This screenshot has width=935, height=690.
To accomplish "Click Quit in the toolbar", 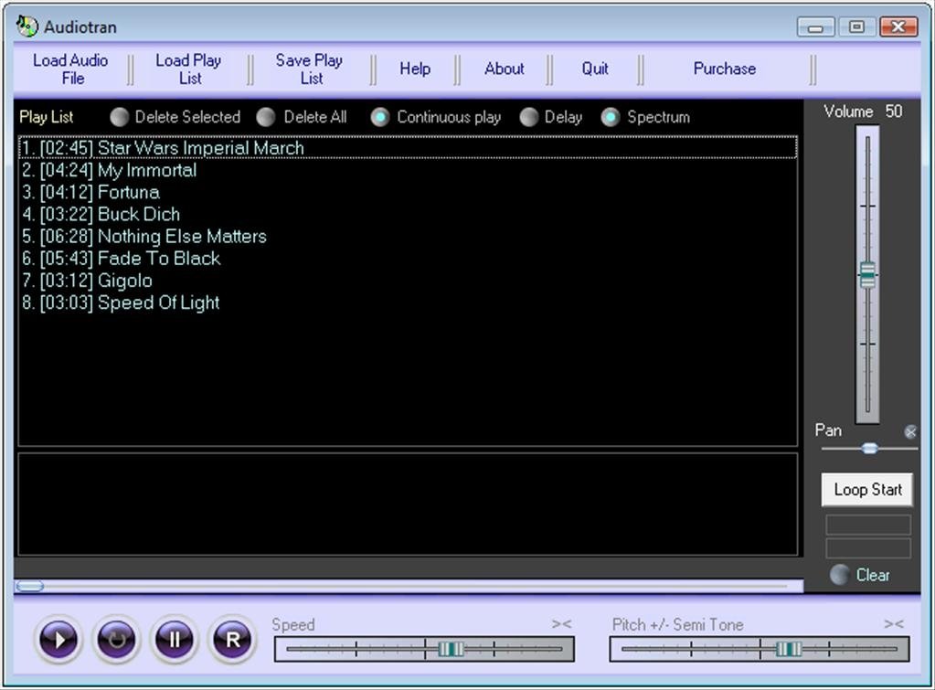I will (595, 69).
